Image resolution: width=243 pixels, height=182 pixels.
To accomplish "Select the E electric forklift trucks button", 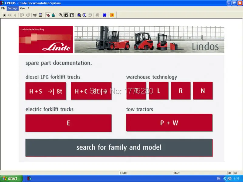I will click(x=68, y=123).
